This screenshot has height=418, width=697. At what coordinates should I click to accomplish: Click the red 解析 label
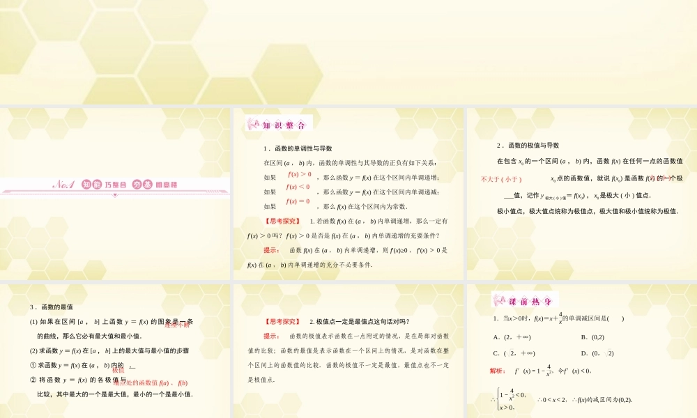(x=498, y=371)
